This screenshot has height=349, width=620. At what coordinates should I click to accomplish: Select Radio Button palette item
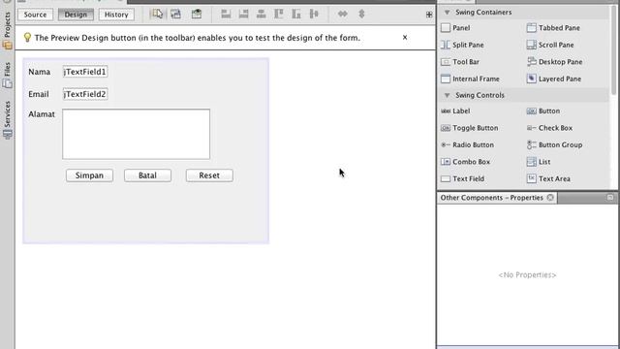point(467,144)
